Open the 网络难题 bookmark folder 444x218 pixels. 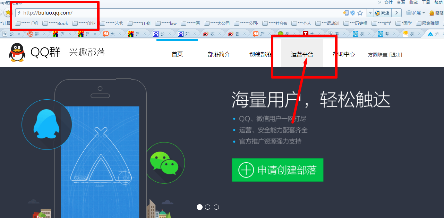tap(428, 23)
